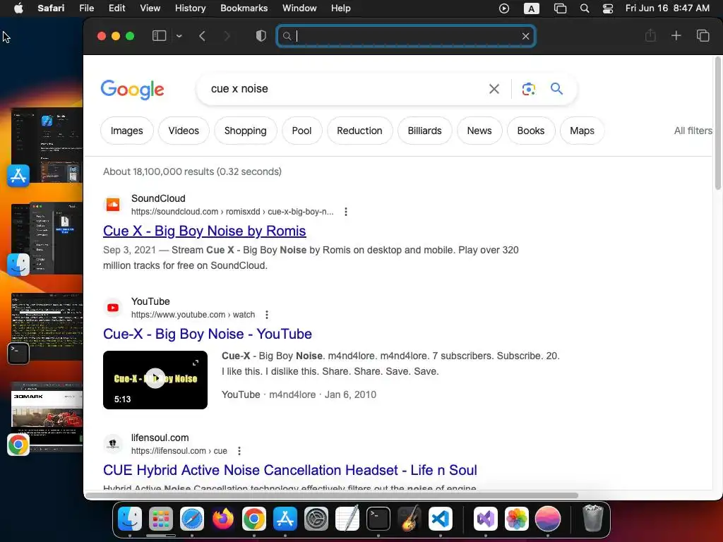Click the lifensoul.com favicon
This screenshot has width=723, height=542.
tap(113, 444)
